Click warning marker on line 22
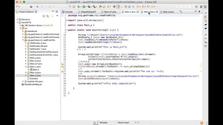The width and height of the screenshot is (223, 125). pos(62,64)
